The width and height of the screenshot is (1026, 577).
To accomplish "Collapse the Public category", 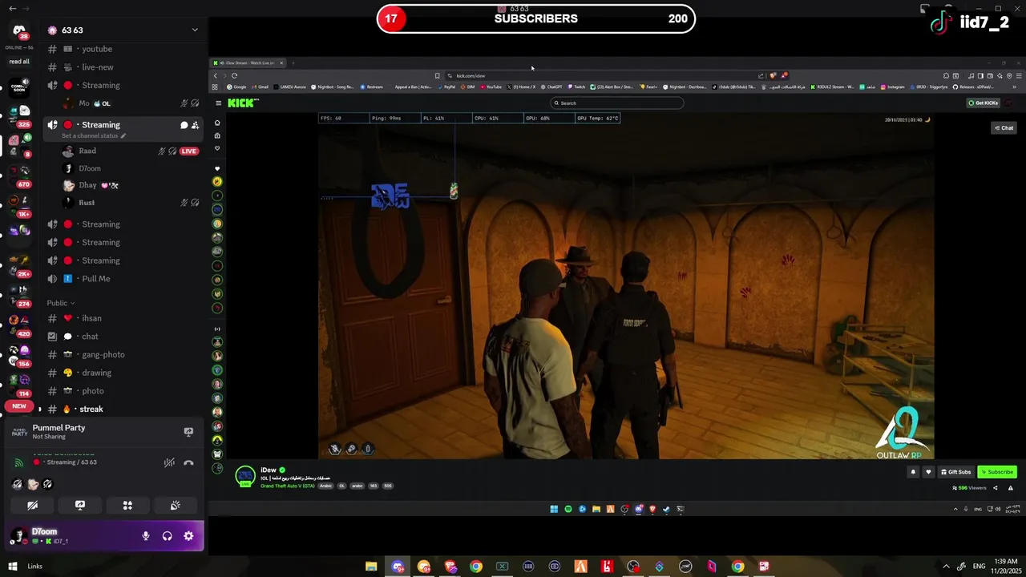I will [61, 303].
